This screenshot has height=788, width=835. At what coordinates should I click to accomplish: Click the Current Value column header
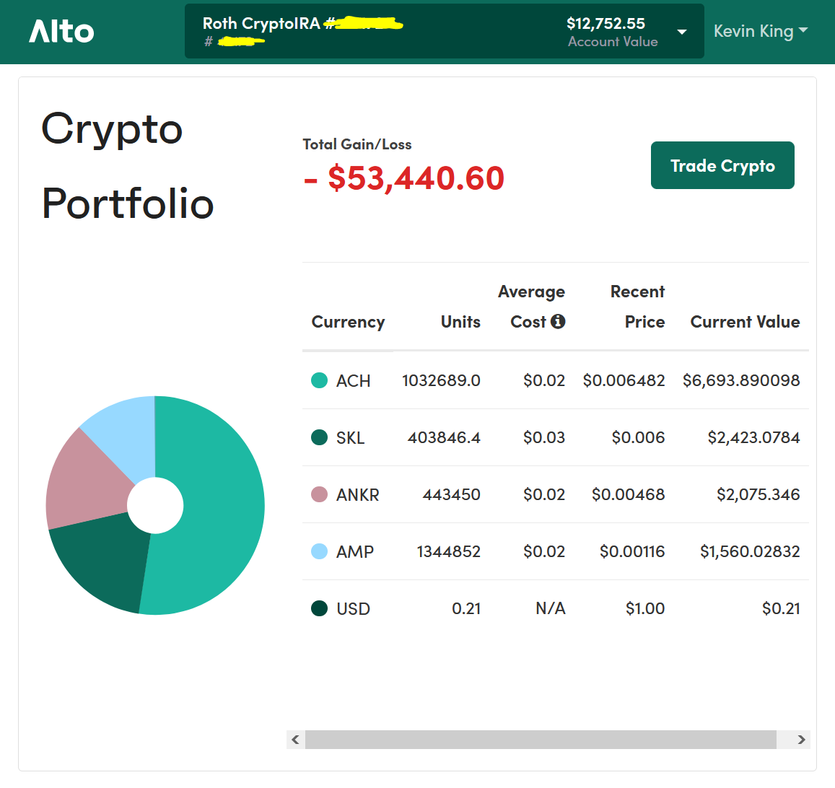(745, 322)
